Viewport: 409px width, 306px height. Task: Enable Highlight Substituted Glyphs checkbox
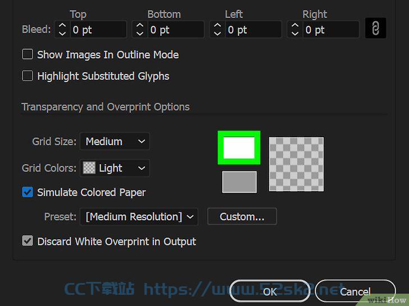point(28,76)
